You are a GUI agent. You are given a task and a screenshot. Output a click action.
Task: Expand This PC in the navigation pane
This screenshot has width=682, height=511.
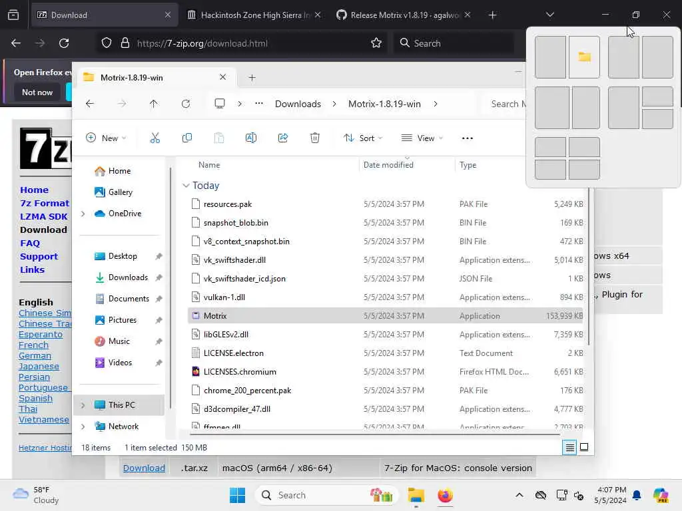click(x=83, y=405)
